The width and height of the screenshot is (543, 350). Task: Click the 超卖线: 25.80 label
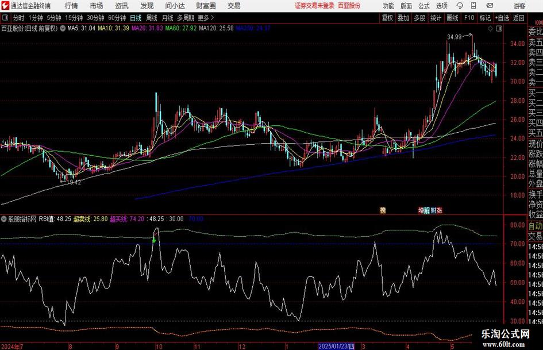(x=90, y=219)
